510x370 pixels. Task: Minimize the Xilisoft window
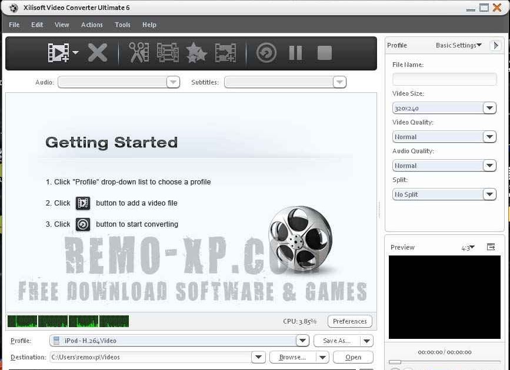tap(471, 9)
